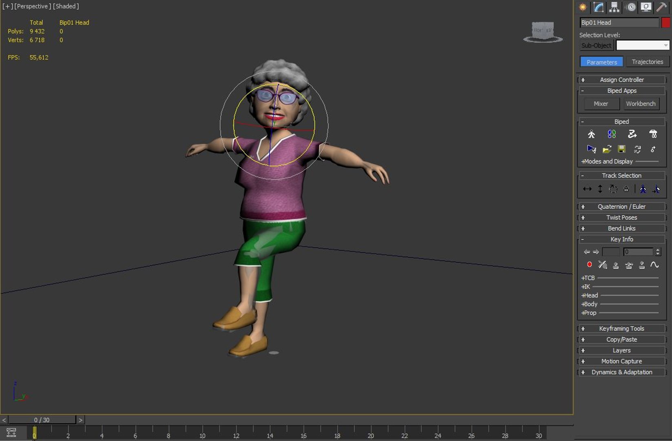Expand Dynamics & Adaptation rollout

coord(622,372)
